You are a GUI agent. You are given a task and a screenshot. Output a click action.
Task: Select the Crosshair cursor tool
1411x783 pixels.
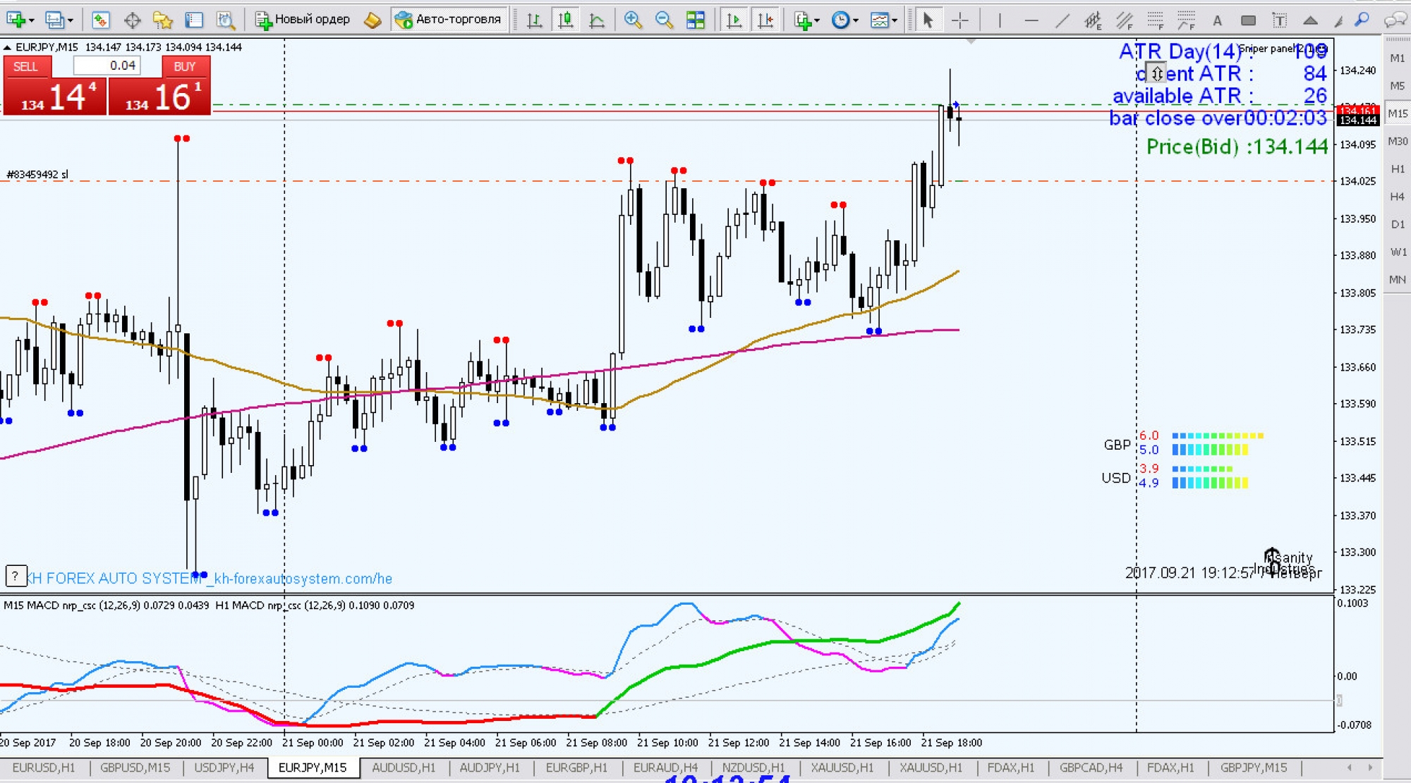(960, 20)
